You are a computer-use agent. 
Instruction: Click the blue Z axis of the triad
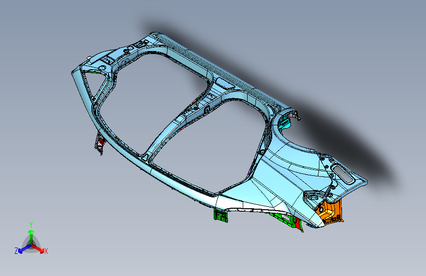[x=25, y=249]
